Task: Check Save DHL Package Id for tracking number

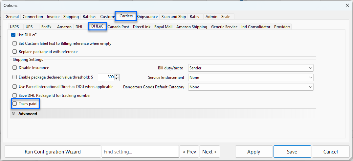Action: click(x=14, y=96)
